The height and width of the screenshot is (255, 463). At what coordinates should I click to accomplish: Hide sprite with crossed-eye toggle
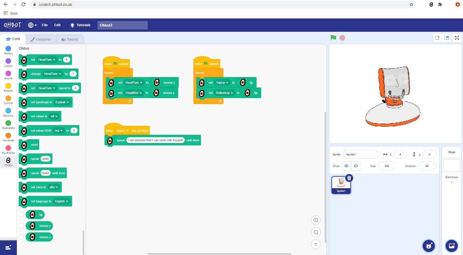pyautogui.click(x=356, y=166)
